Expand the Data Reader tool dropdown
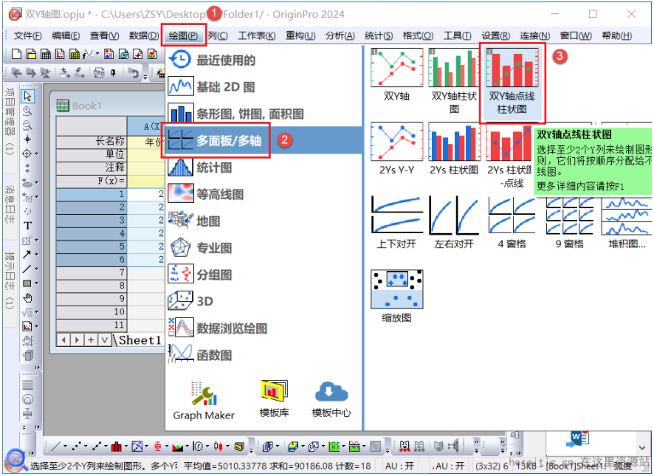Viewport: 654px width, 476px height. (37, 154)
